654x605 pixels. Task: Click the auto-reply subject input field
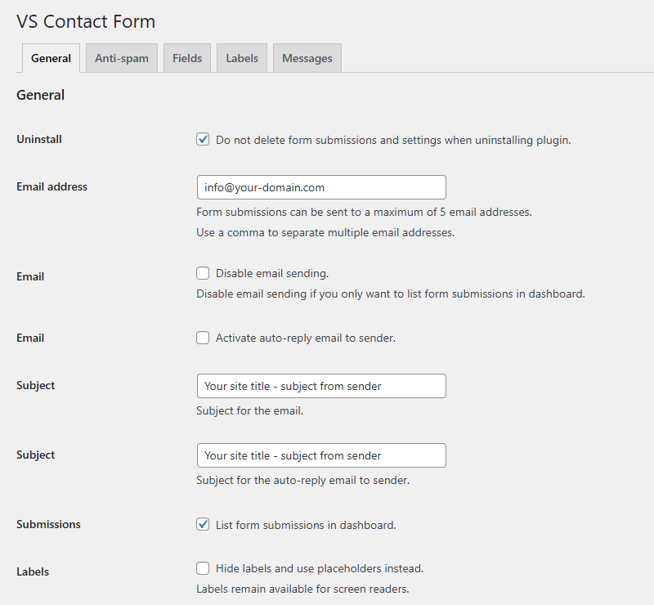pos(320,455)
